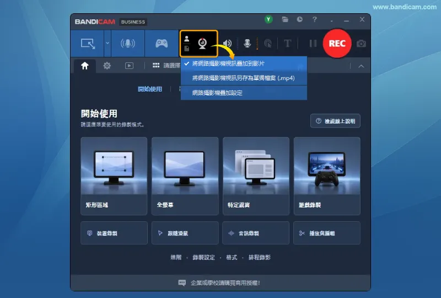
Task: Open the help question mark icon
Action: (x=315, y=19)
